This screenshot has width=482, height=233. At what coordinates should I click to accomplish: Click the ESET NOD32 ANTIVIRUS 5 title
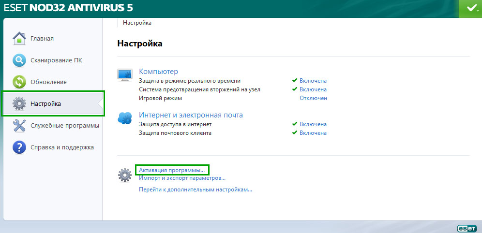click(x=69, y=8)
